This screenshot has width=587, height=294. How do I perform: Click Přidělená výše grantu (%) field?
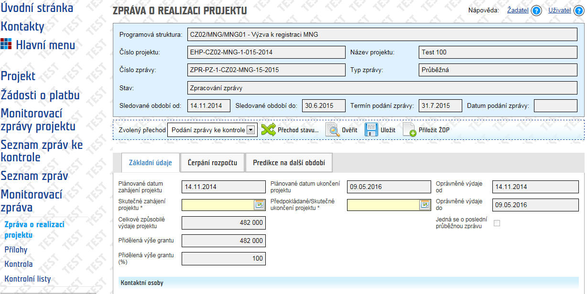tap(224, 259)
